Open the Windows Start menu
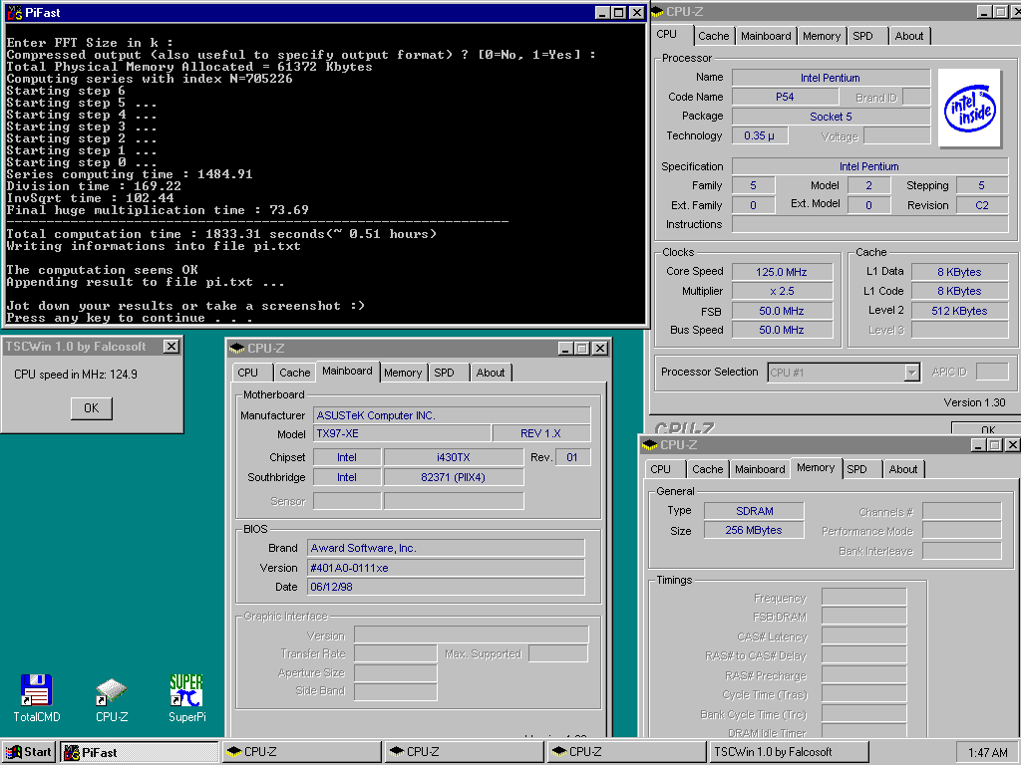1021x765 pixels. point(29,752)
